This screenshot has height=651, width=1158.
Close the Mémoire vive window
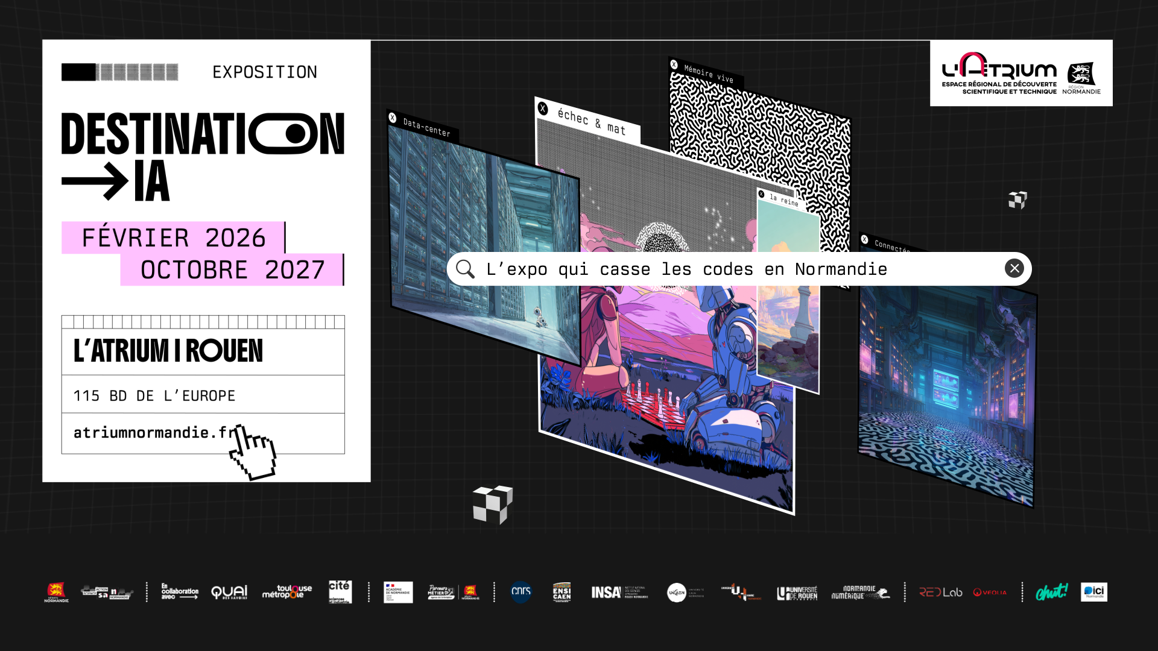click(674, 64)
